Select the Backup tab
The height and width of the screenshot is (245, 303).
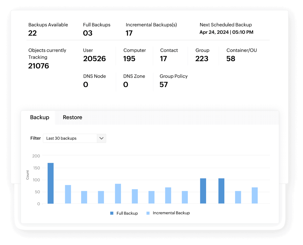40,117
